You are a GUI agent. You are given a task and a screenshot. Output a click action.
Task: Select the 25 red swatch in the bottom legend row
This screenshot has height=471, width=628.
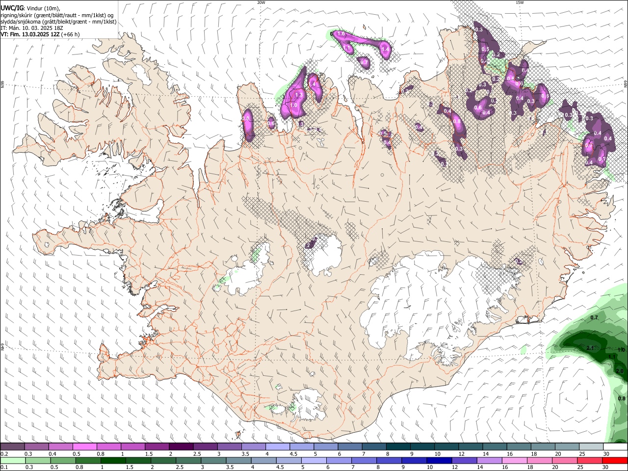pos(590,461)
